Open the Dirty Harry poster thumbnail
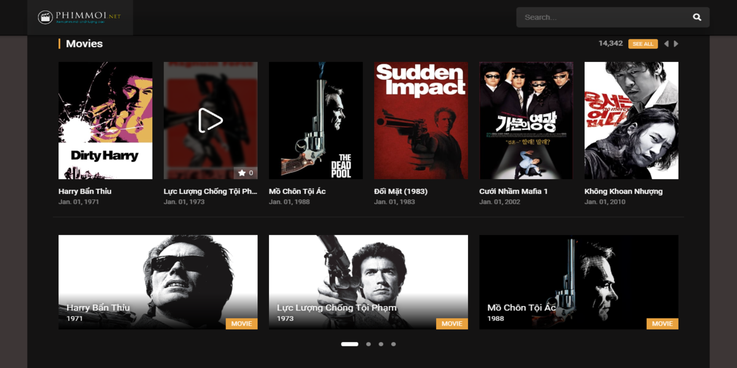 coord(105,120)
